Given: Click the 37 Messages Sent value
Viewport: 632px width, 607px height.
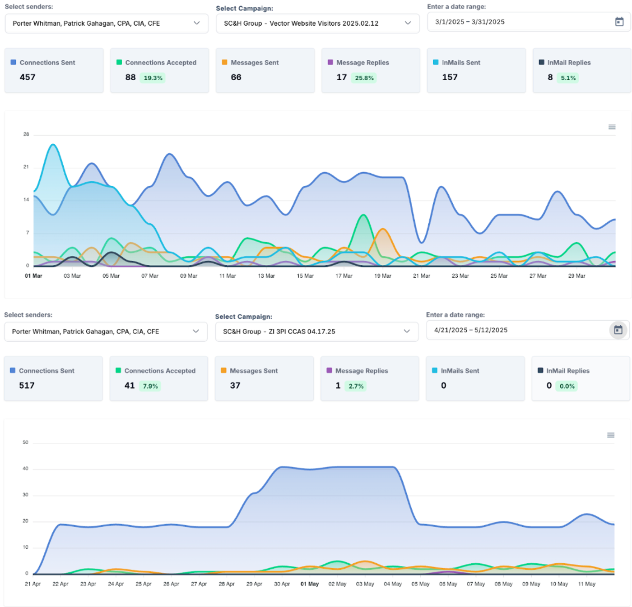Looking at the screenshot, I should pyautogui.click(x=235, y=386).
